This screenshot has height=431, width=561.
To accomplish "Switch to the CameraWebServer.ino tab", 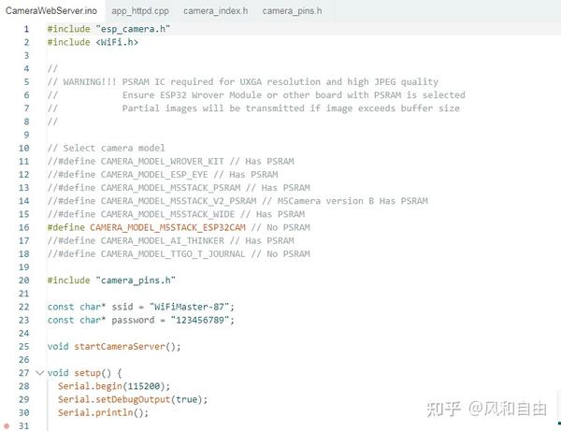I will [x=51, y=10].
